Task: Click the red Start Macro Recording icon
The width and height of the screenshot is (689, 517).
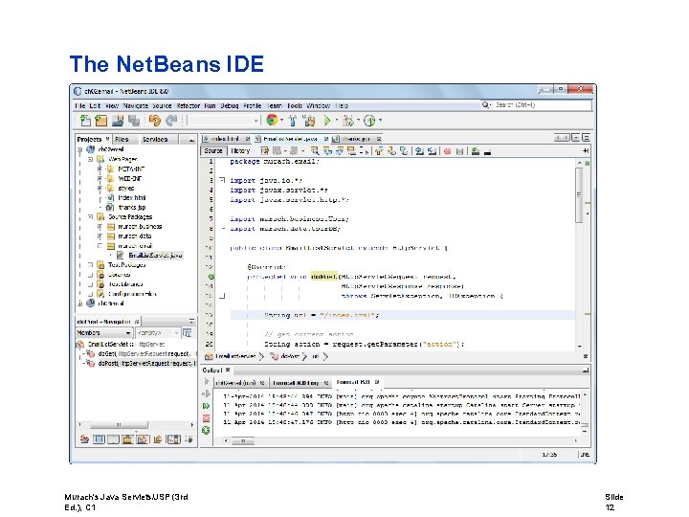Action: (x=447, y=151)
